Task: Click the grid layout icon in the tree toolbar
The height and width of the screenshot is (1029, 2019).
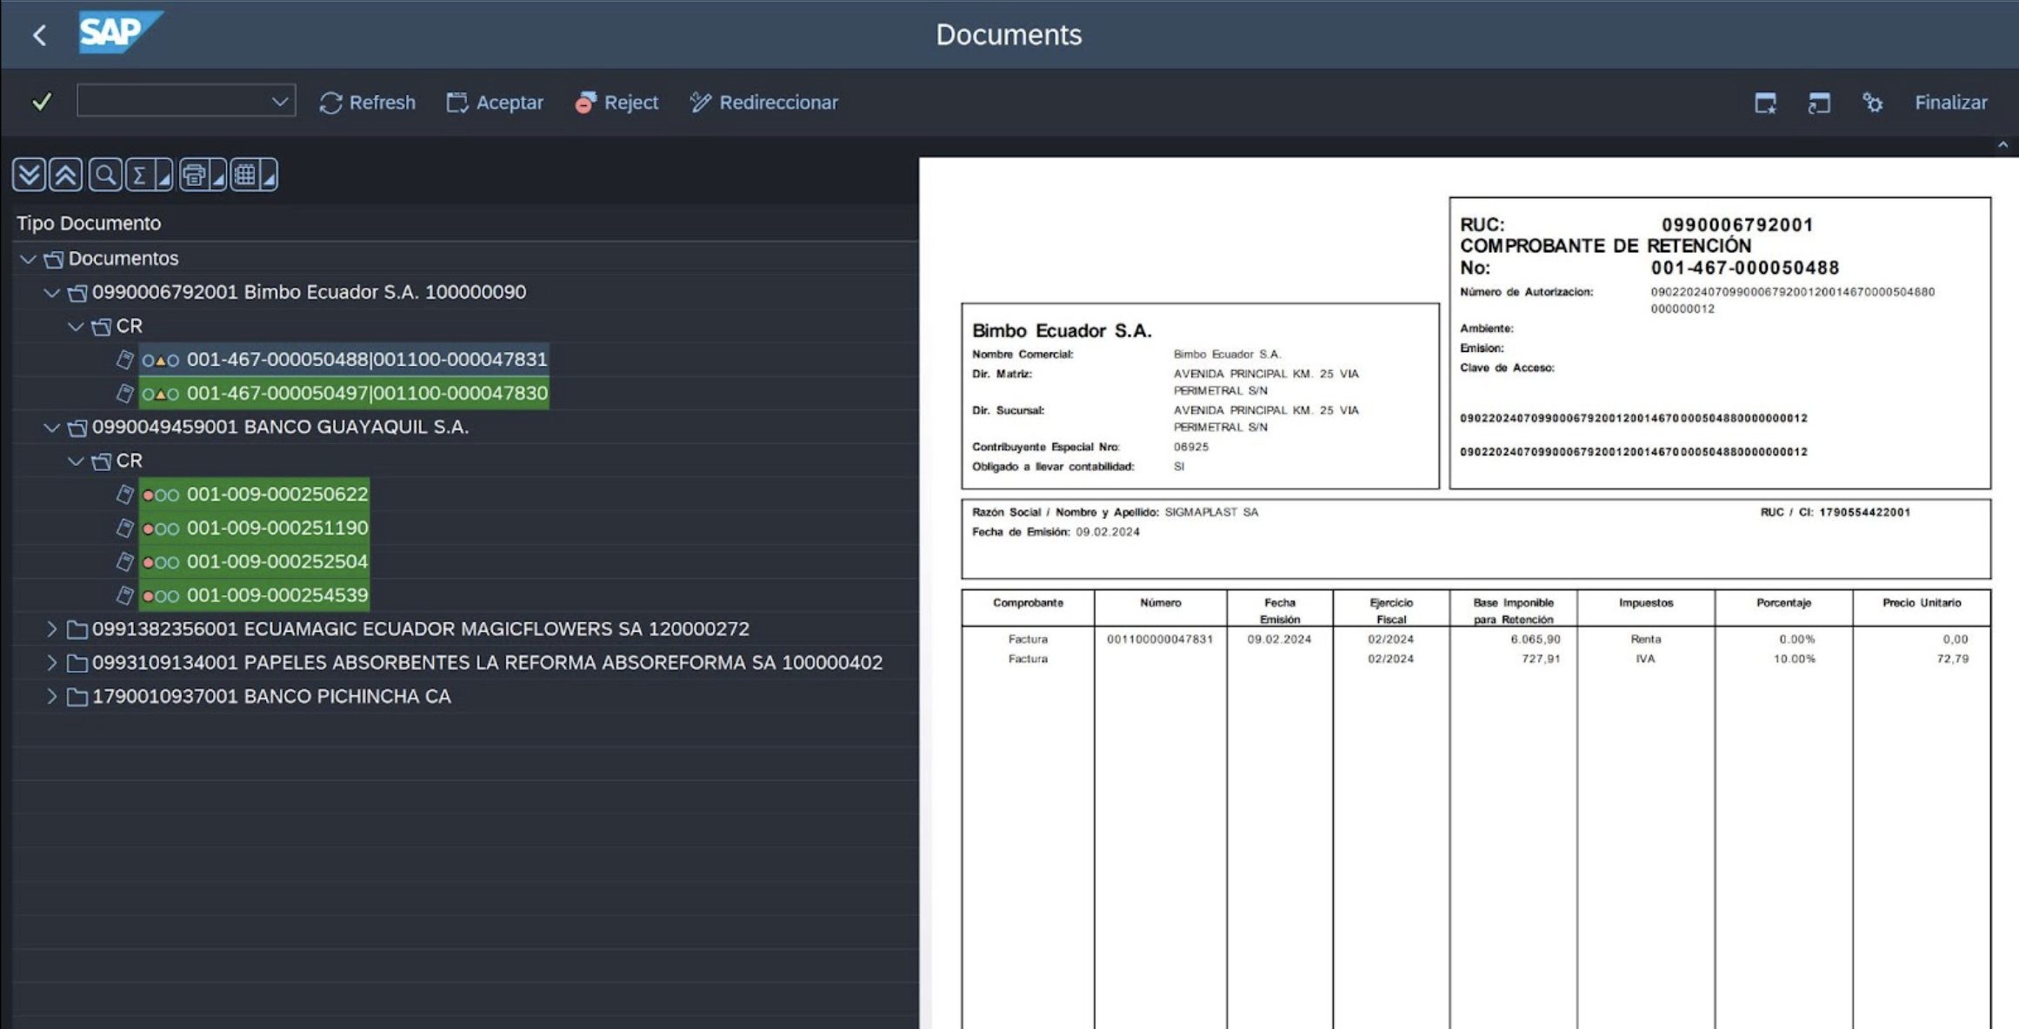Action: 245,175
